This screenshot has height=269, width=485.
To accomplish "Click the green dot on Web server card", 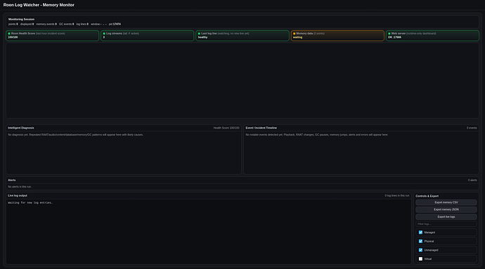I will 389,34.
